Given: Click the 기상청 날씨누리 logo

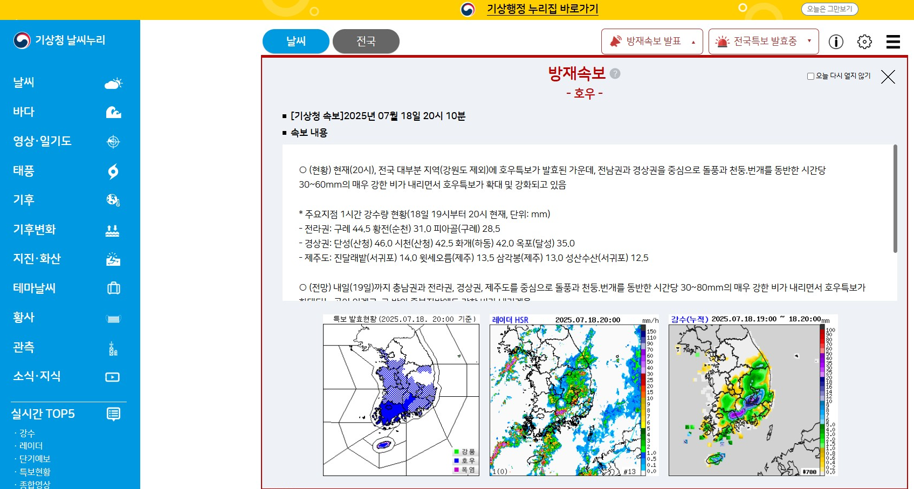Looking at the screenshot, I should coord(59,40).
